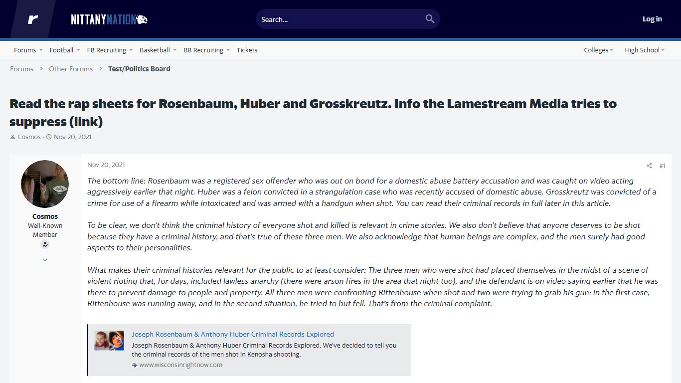Expand the Basketball menu arrow
The width and height of the screenshot is (681, 383).
coord(175,50)
